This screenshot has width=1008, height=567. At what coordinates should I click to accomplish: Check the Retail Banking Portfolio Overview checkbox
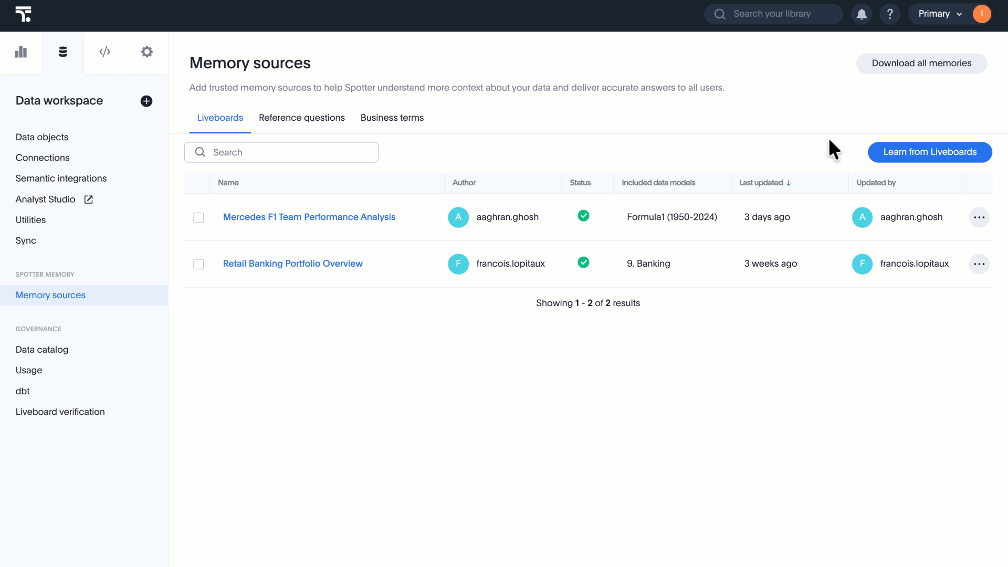(x=198, y=264)
